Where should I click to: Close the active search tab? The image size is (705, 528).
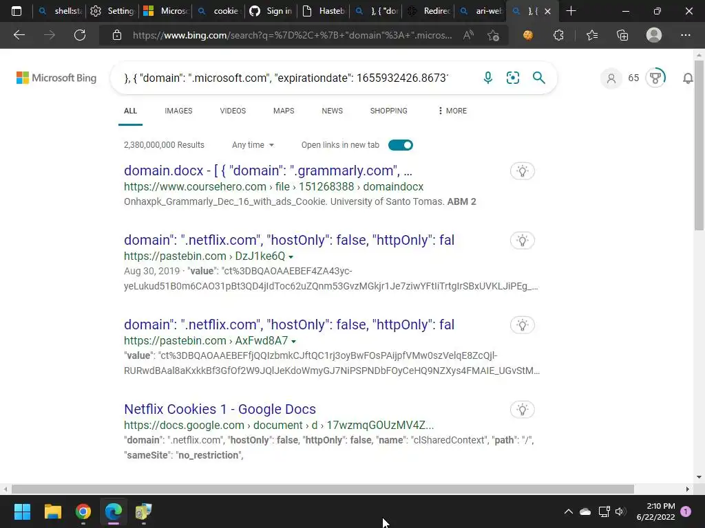pyautogui.click(x=547, y=11)
